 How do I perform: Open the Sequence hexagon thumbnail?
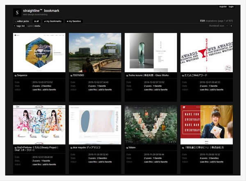pyautogui.click(x=39, y=53)
